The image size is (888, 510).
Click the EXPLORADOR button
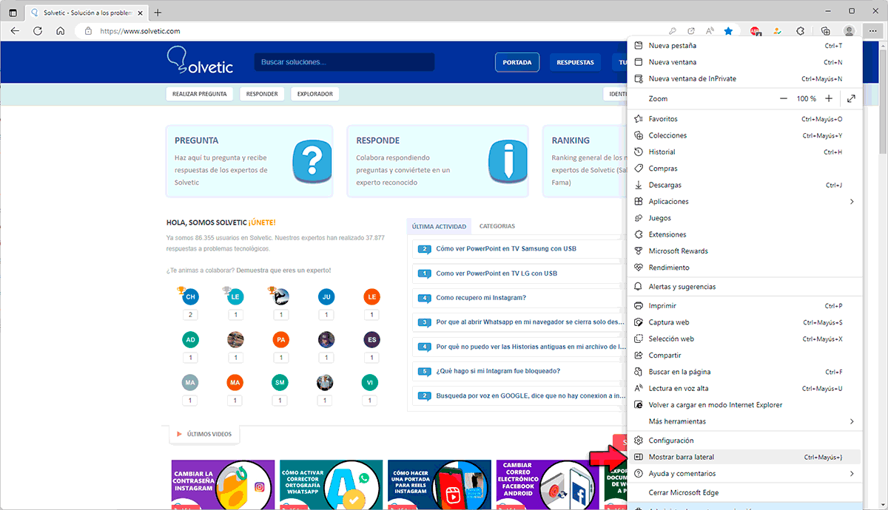pos(314,94)
